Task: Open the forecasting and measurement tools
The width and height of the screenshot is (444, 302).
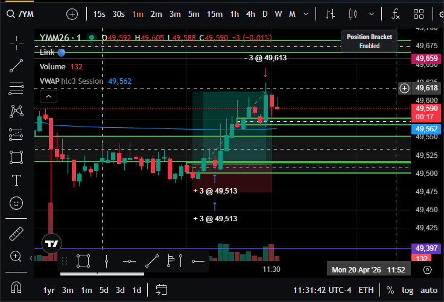Action: point(16,134)
